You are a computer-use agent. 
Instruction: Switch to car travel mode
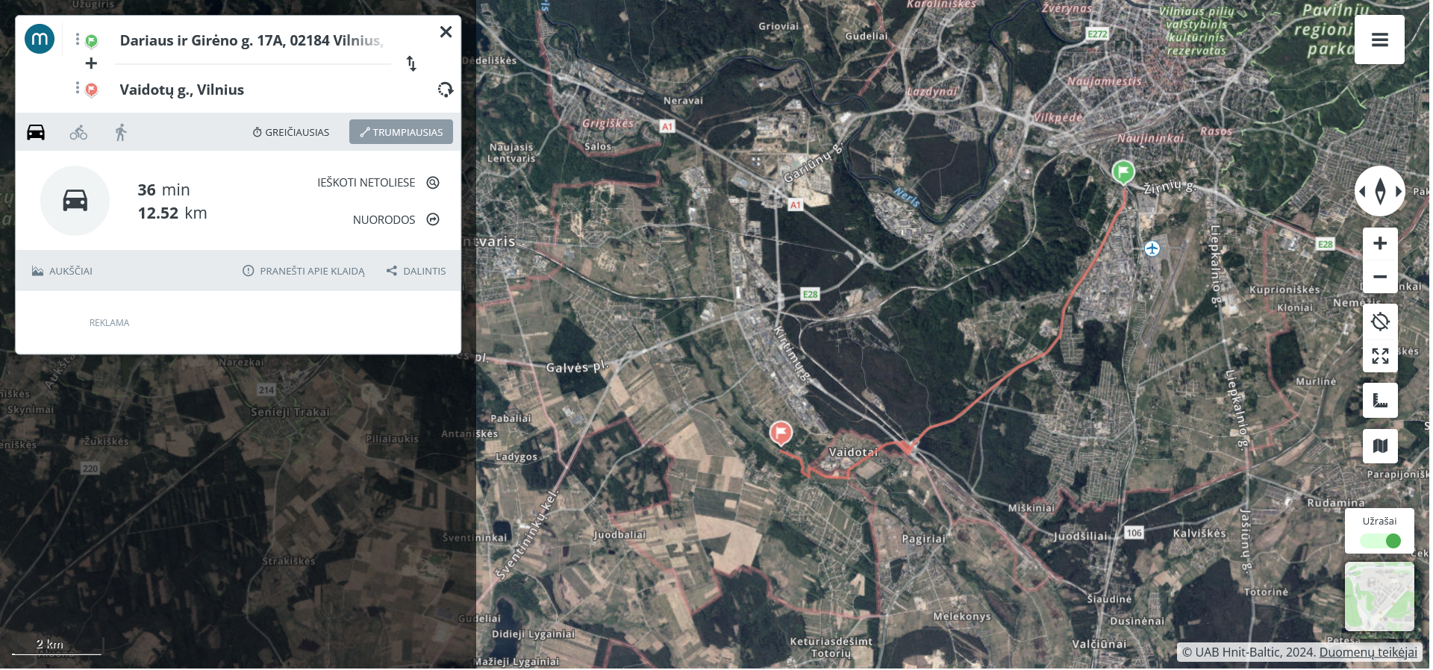click(36, 133)
